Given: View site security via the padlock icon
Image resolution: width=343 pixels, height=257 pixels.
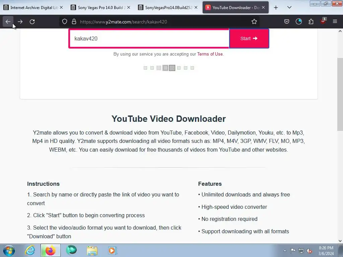Looking at the screenshot, I should [x=74, y=22].
